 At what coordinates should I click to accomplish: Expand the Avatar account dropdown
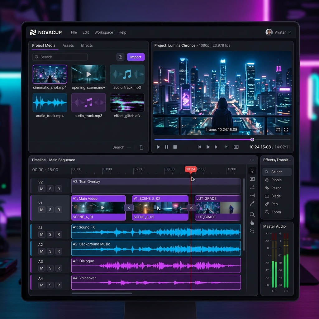(278, 32)
